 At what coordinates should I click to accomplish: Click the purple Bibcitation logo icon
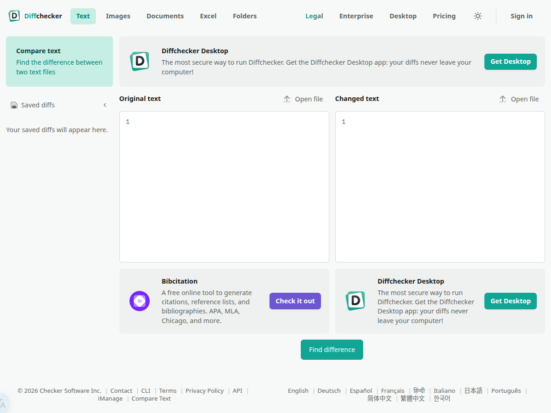(x=140, y=301)
